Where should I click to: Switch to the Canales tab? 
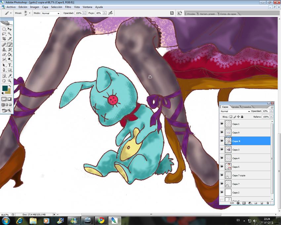(235, 107)
